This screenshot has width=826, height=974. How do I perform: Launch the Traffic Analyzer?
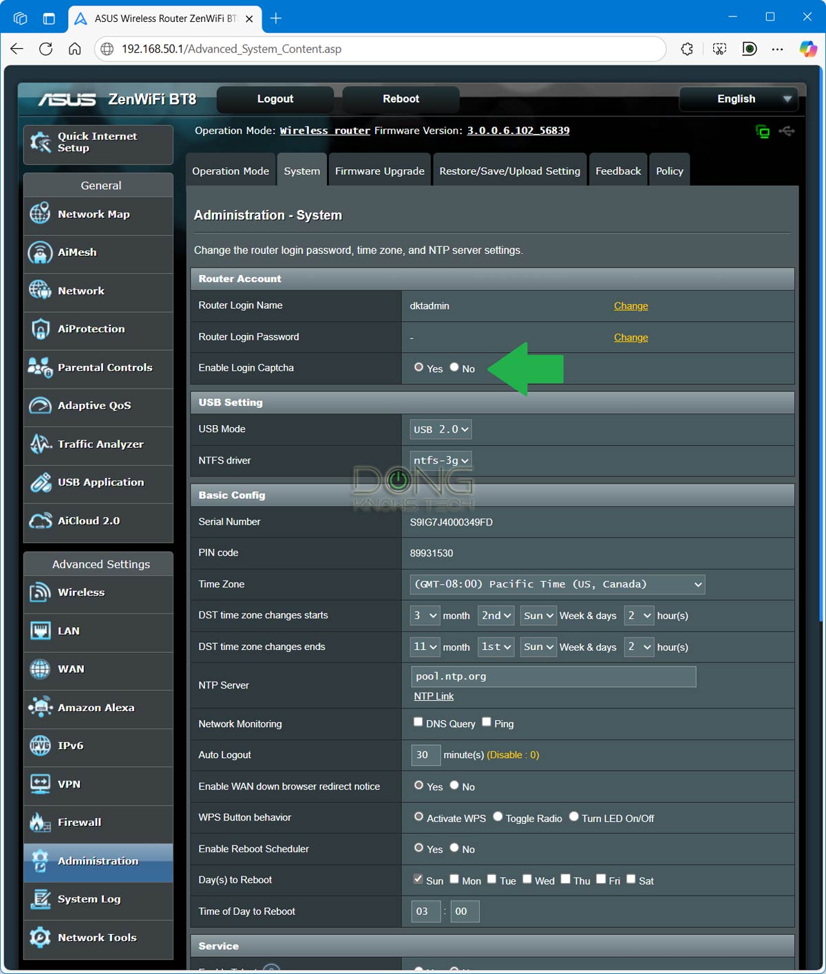(x=41, y=444)
